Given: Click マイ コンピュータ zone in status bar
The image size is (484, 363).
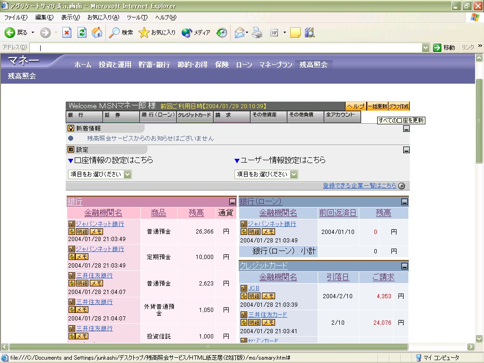Looking at the screenshot, I should [x=437, y=358].
